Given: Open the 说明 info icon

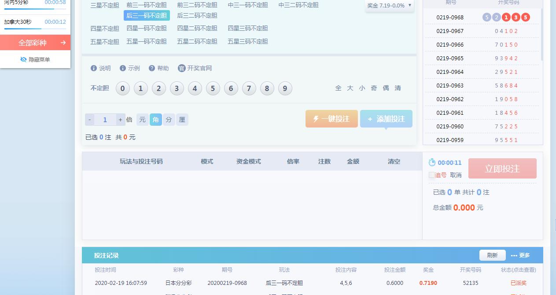Looking at the screenshot, I should pos(93,68).
